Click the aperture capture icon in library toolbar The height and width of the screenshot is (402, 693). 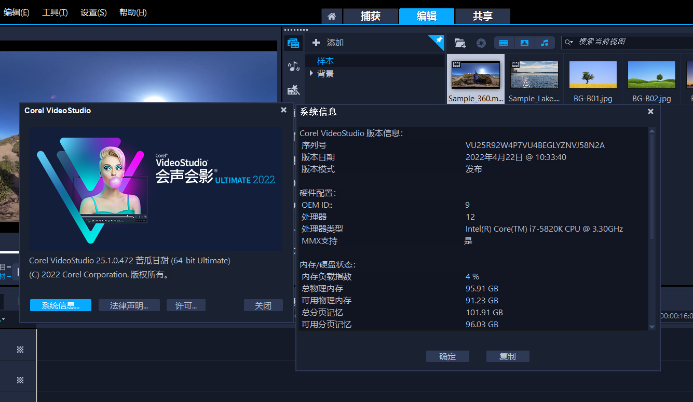tap(481, 43)
